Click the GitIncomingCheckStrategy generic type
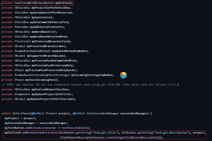The image size is (212, 141). pyautogui.click(x=49, y=75)
